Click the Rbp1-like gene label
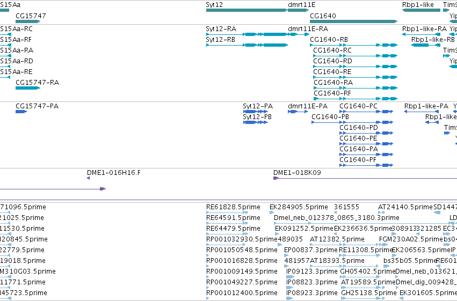Viewport: 457px width, 301px height. click(418, 5)
